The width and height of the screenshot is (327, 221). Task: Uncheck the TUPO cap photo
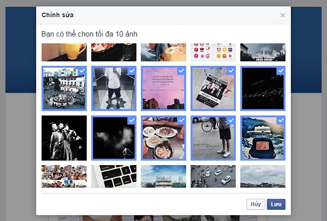[263, 138]
